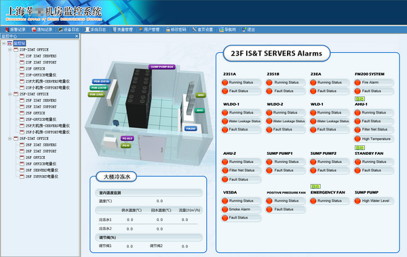407x257 pixels.
Task: Click SUMP PUMP BOX purple label
Action: (162, 67)
